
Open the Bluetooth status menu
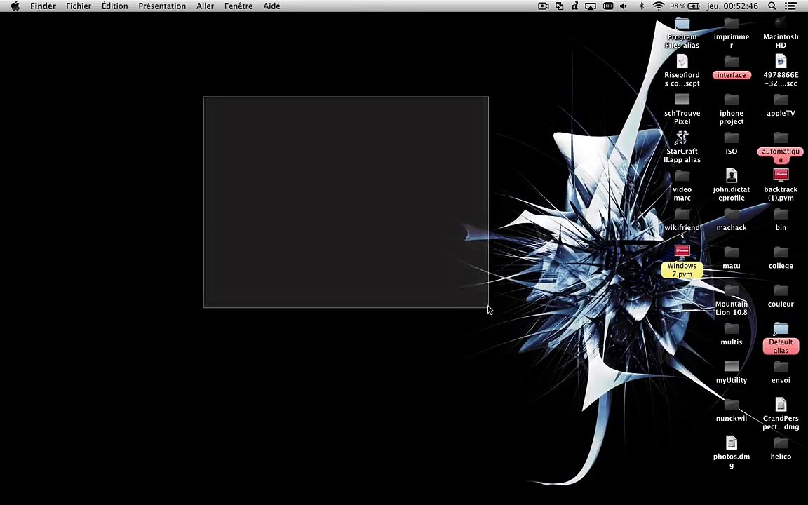641,6
